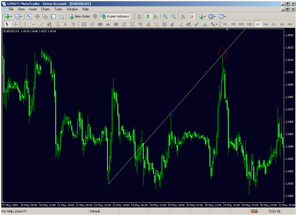Switch to M30 timeframe
The height and width of the screenshot is (215, 297).
249,24
